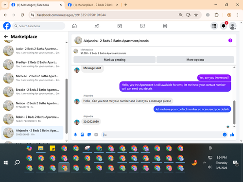Open Copilot from taskbar
The width and height of the screenshot is (243, 182).
click(x=29, y=148)
